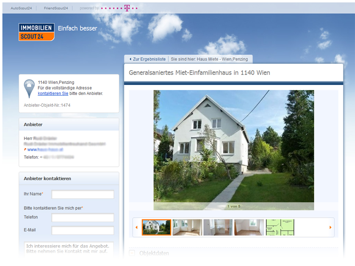Click the breadcrumb text Haus Miete - Wien,Penzing
Image resolution: width=355 pixels, height=266 pixels.
click(x=222, y=59)
